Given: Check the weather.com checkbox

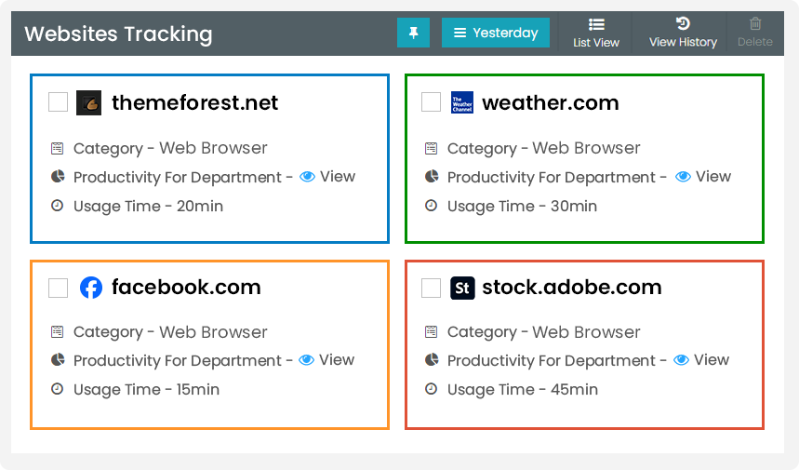Looking at the screenshot, I should point(432,102).
